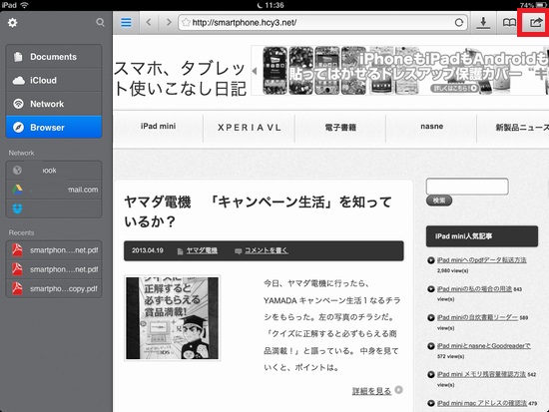Image resolution: width=549 pixels, height=412 pixels.
Task: Open the article flyer thumbnail image
Action: coord(173,318)
